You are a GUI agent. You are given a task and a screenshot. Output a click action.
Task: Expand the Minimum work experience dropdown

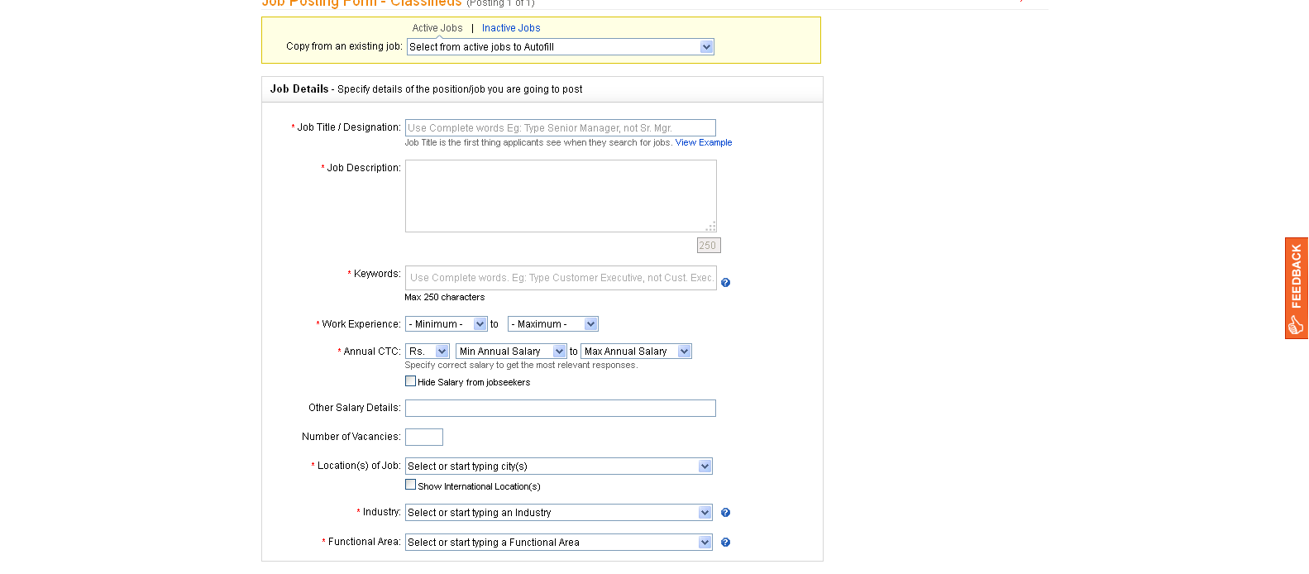[446, 324]
